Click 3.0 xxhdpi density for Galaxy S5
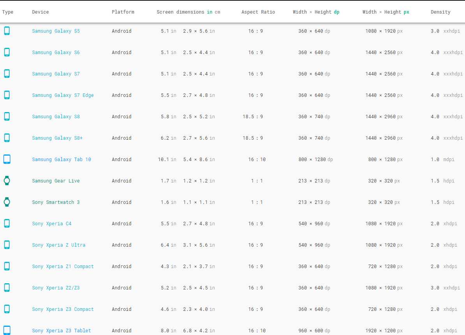This screenshot has width=465, height=335. [x=446, y=31]
